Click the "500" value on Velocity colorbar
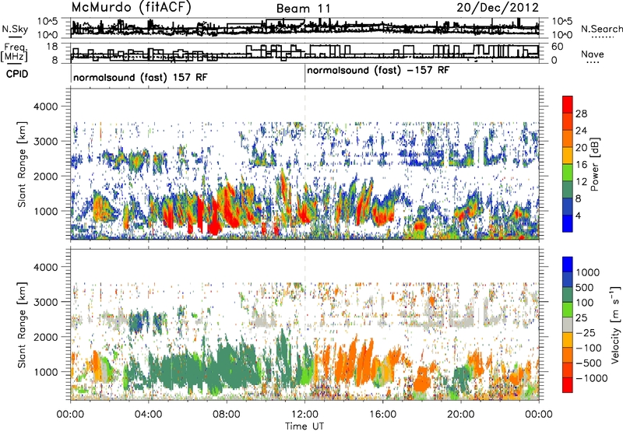 tap(585, 288)
